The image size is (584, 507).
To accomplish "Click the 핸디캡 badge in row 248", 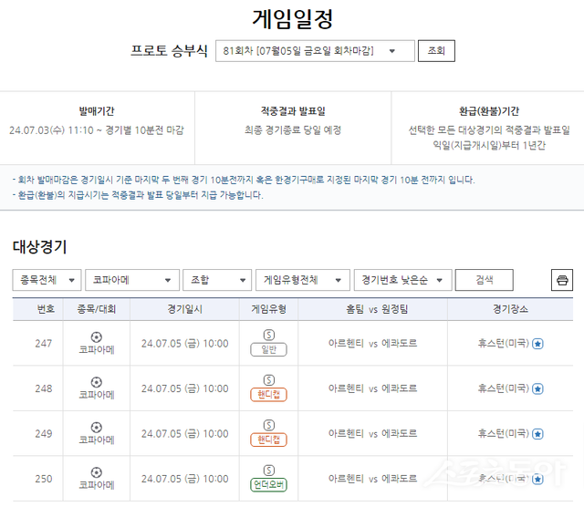I will [268, 395].
